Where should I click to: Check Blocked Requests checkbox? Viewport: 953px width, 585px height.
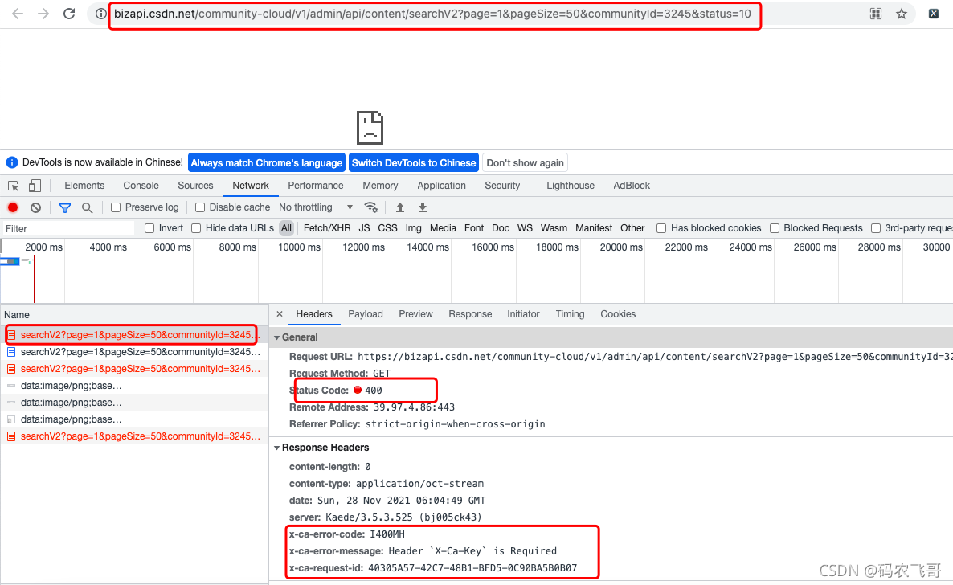tap(775, 228)
